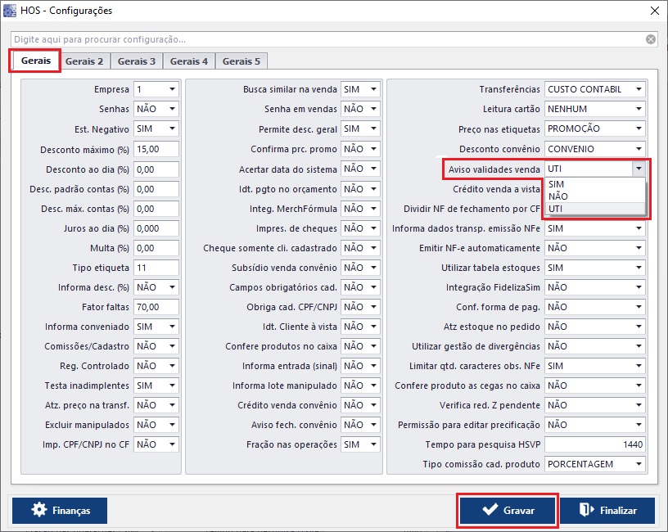This screenshot has width=668, height=532.
Task: Click the Gravar button to save
Action: point(508,510)
